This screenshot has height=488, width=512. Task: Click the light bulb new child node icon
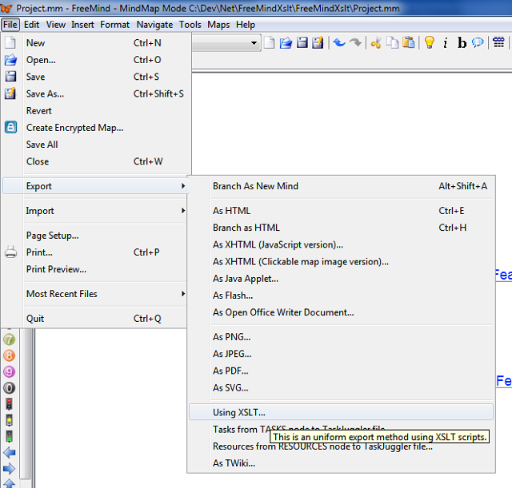430,42
